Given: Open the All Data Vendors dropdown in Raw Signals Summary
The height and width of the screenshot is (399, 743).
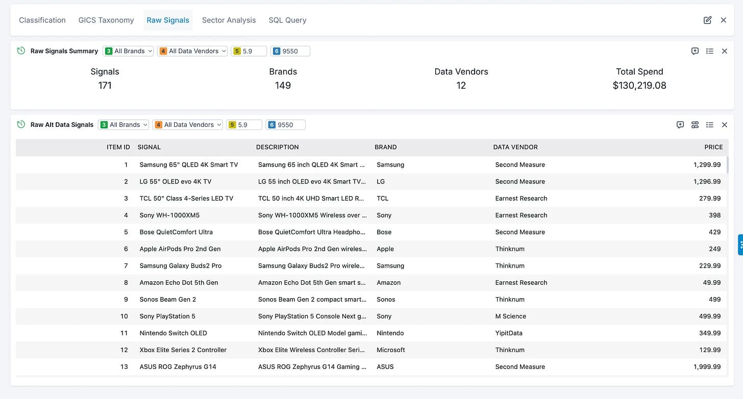Looking at the screenshot, I should (x=192, y=51).
